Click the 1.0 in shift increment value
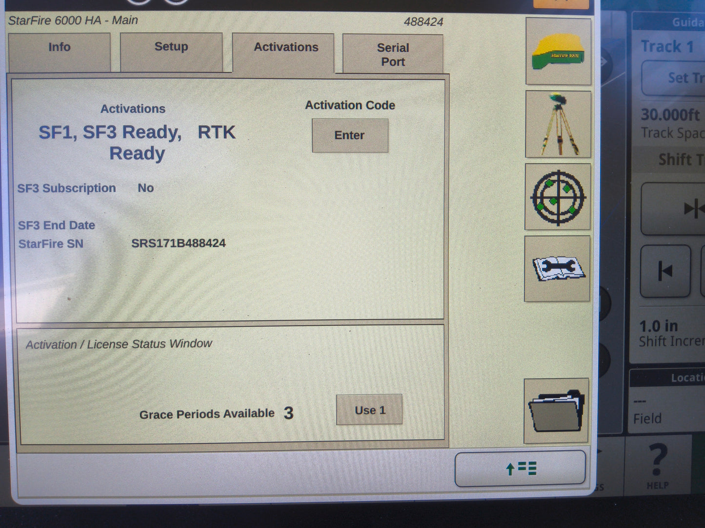 (659, 326)
